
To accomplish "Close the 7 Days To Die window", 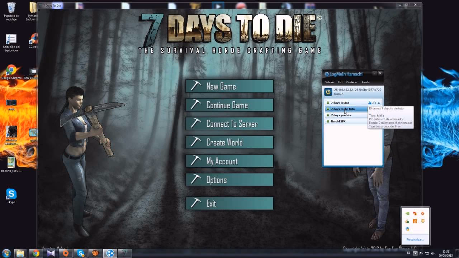I will 415,5.
